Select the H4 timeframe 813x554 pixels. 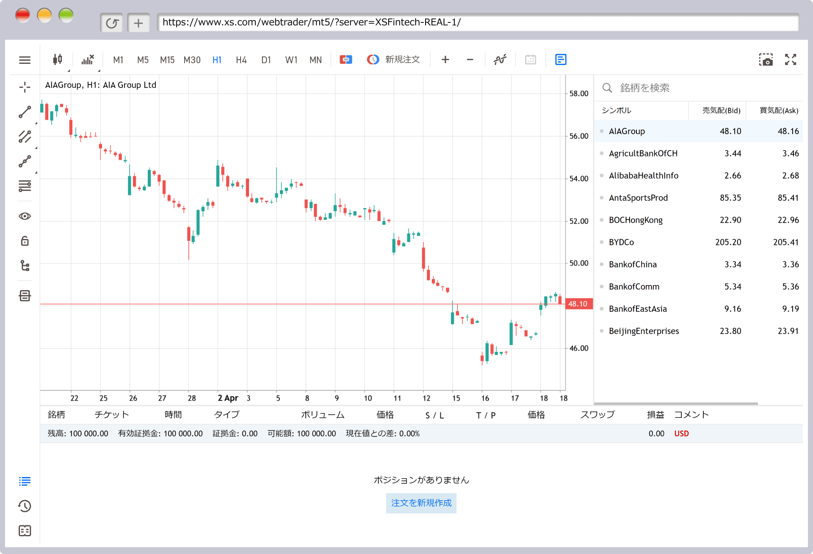[x=241, y=60]
